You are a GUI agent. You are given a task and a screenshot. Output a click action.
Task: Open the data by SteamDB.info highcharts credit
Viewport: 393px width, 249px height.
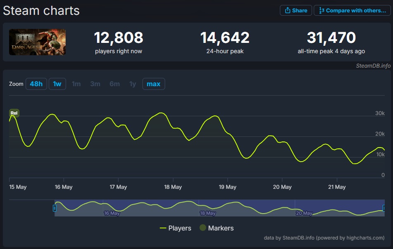pyautogui.click(x=324, y=238)
